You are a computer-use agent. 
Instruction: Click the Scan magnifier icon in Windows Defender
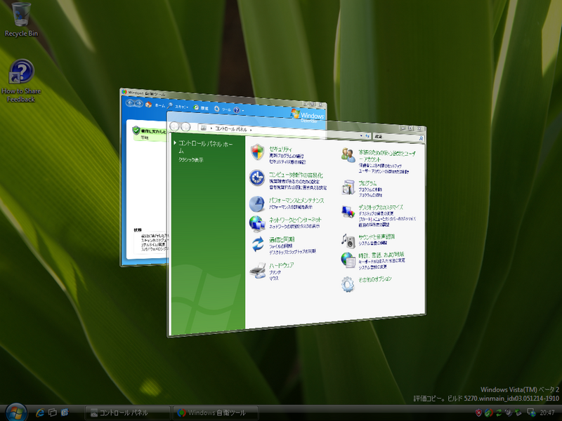(x=170, y=106)
